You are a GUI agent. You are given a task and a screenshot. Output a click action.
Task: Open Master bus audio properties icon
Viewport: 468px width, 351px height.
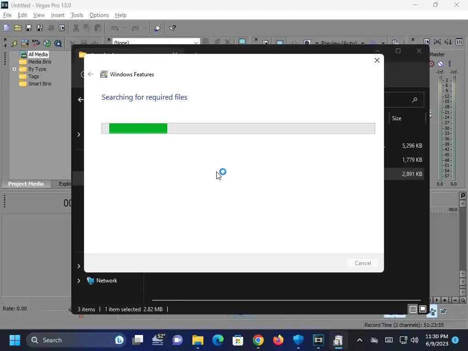pos(426,42)
